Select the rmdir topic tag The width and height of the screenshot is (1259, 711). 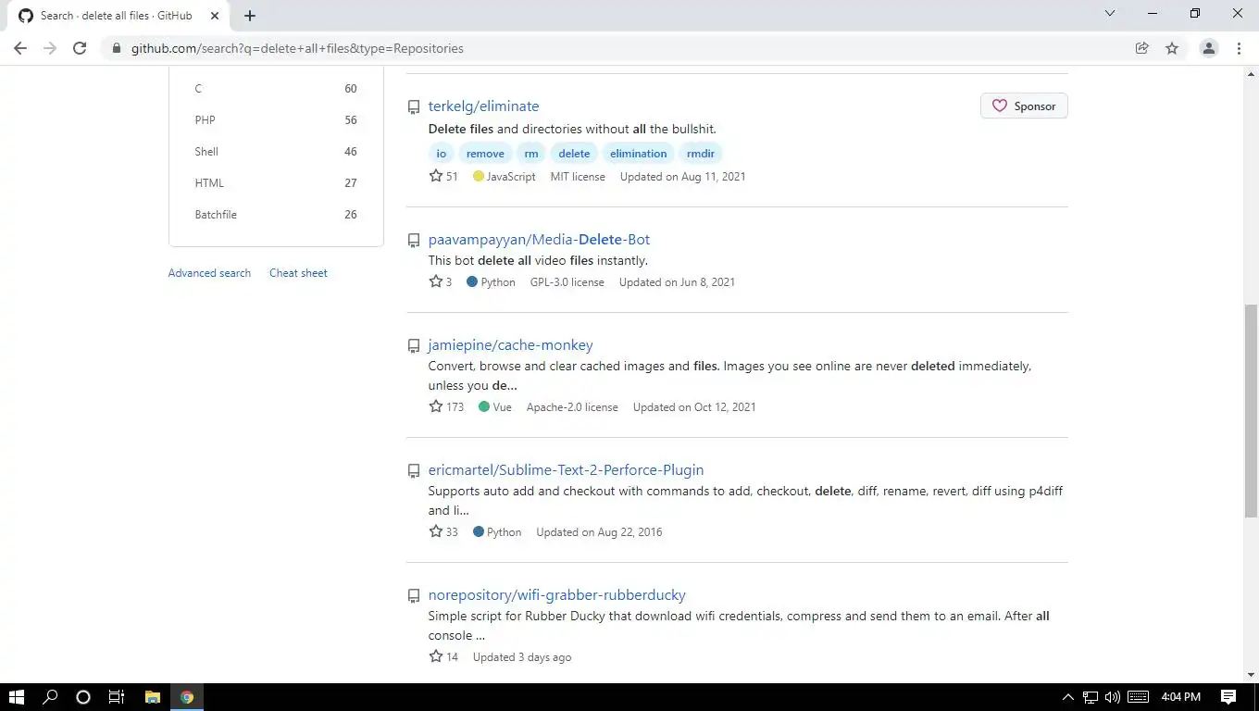point(701,154)
